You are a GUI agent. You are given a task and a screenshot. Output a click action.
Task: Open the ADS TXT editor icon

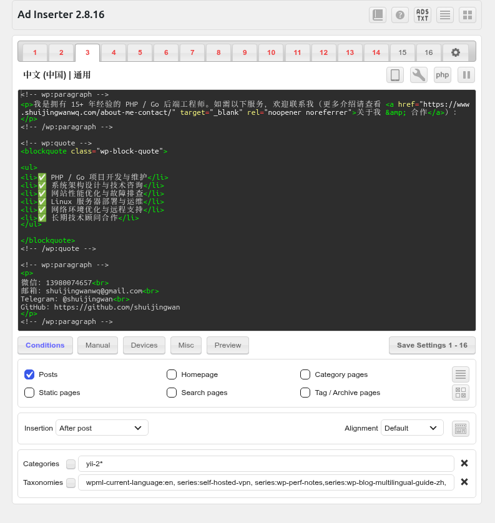click(423, 15)
